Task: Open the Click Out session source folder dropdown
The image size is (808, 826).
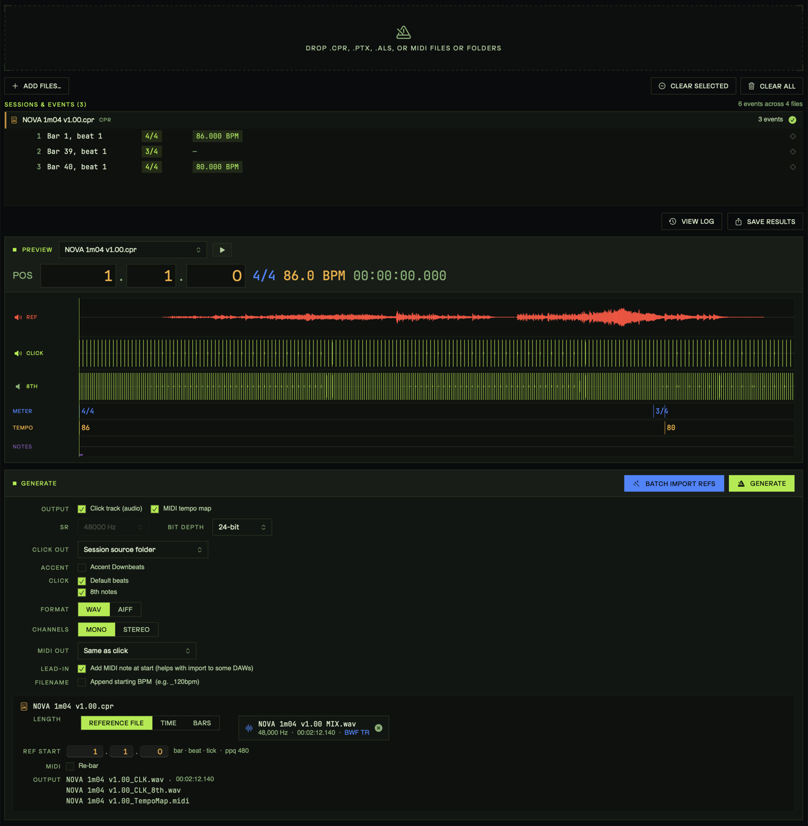Action: point(143,550)
